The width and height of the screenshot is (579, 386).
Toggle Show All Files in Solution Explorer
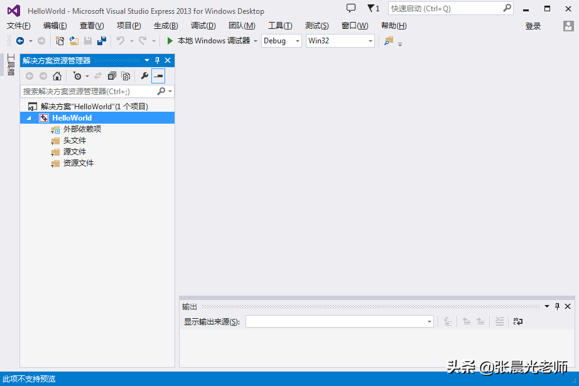[x=126, y=76]
